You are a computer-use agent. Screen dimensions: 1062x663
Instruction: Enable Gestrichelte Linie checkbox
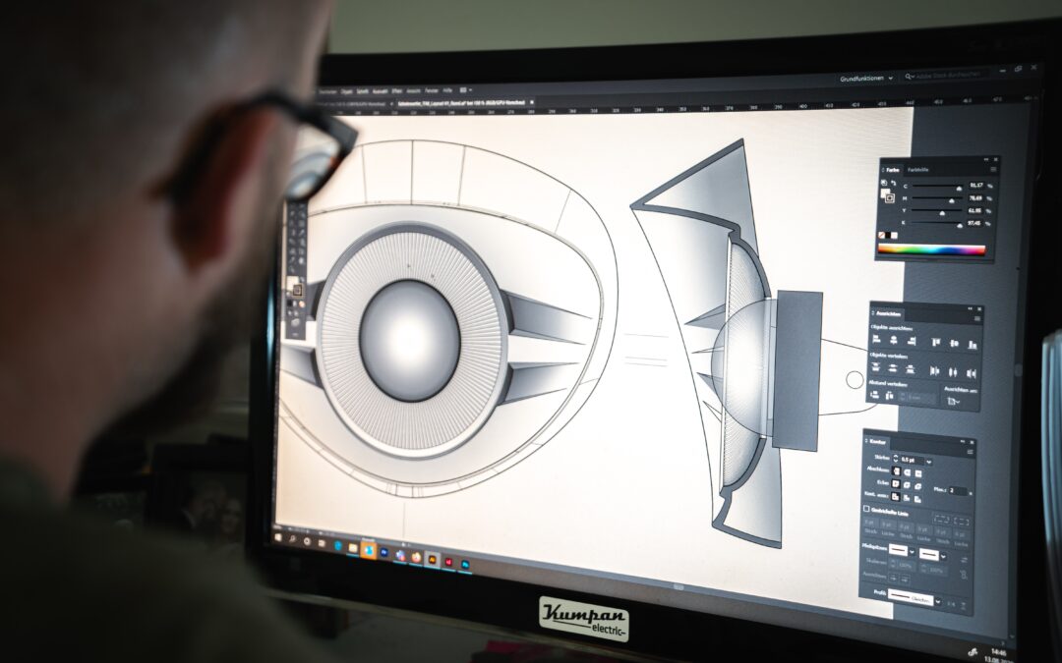866,509
